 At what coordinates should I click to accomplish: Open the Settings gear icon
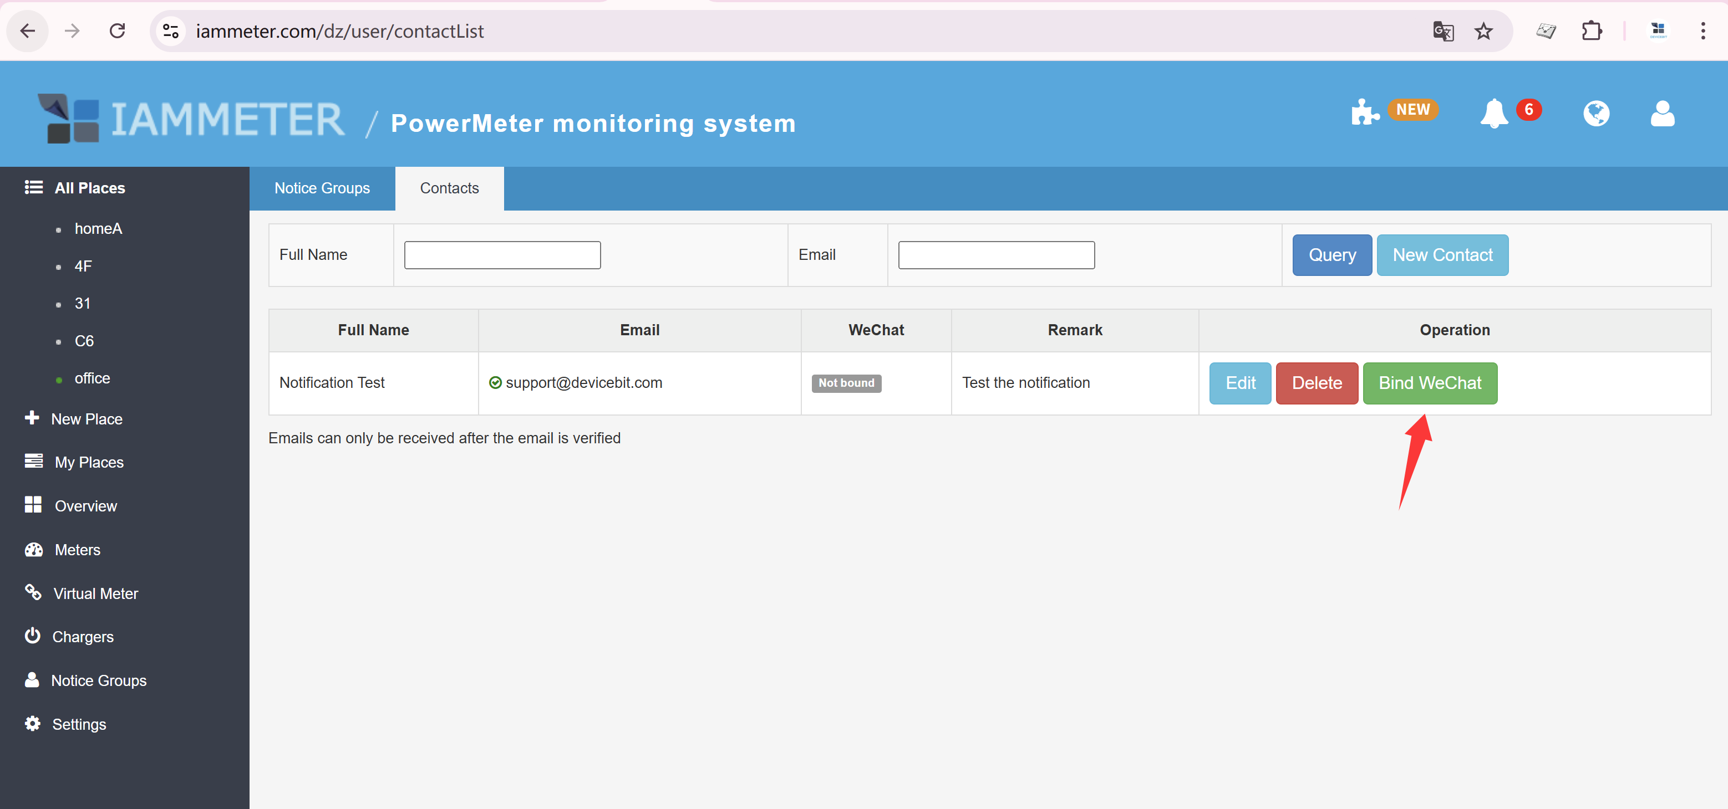(x=32, y=724)
